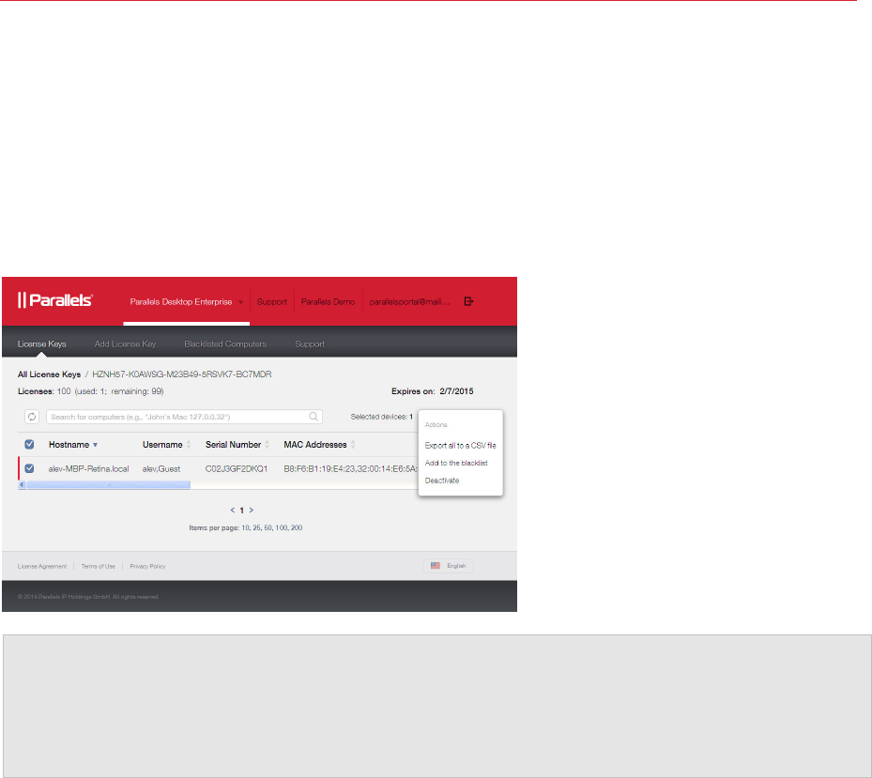Viewport: 872px width, 778px height.
Task: Uncheck the alev-MBP-Retina.local row checkbox
Action: pos(29,468)
